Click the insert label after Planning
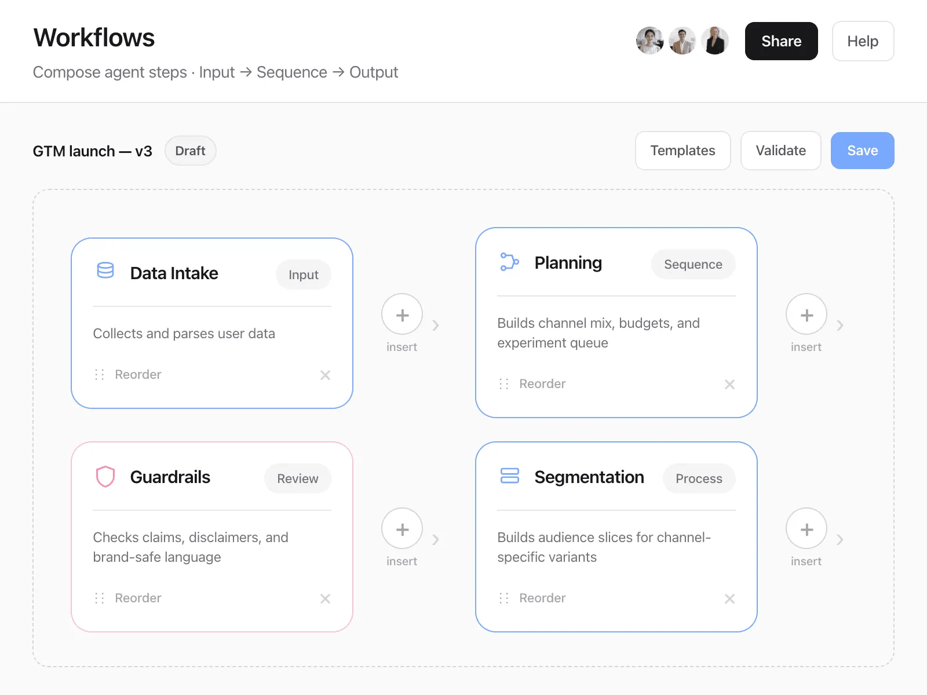This screenshot has width=927, height=695. 806,347
